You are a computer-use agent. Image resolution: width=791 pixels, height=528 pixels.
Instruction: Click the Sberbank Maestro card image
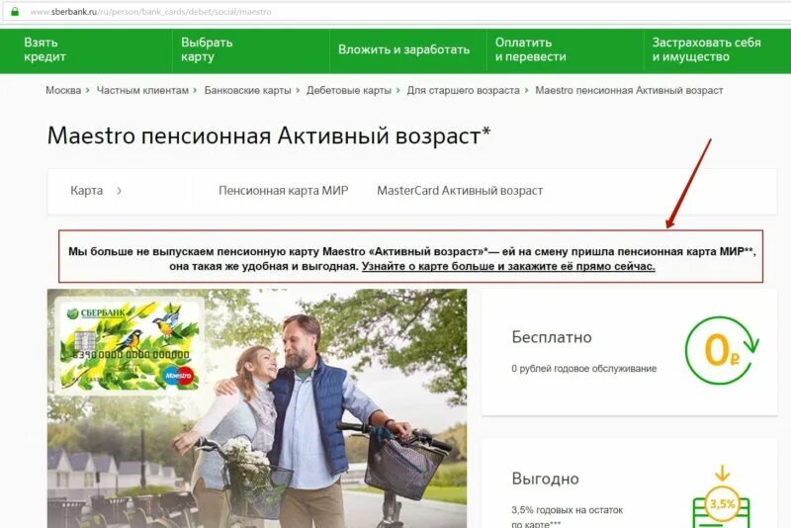point(131,345)
